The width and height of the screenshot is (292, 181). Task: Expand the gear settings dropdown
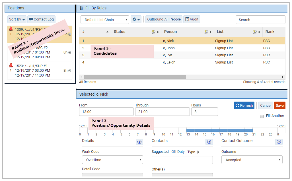(136, 19)
